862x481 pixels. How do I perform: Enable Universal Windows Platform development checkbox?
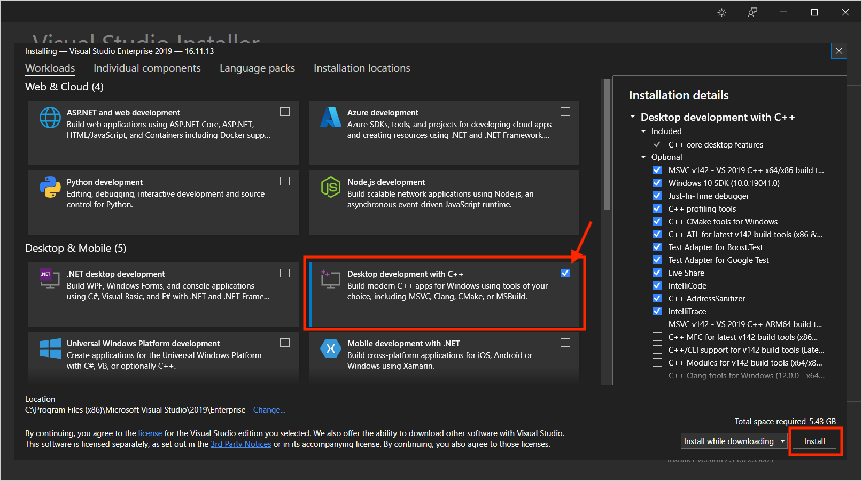(285, 343)
